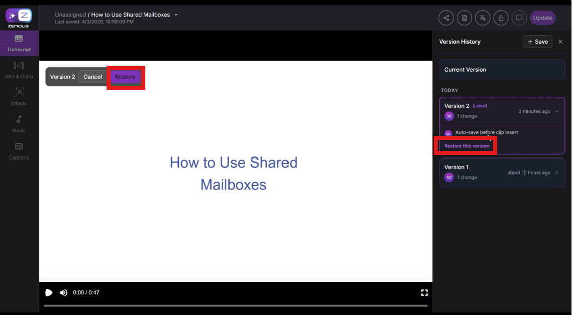Enter fullscreen video mode

pos(424,292)
